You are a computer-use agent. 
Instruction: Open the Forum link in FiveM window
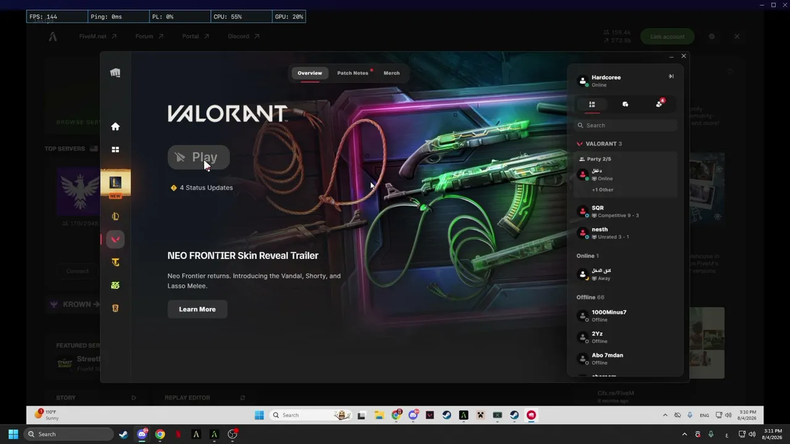click(x=149, y=36)
